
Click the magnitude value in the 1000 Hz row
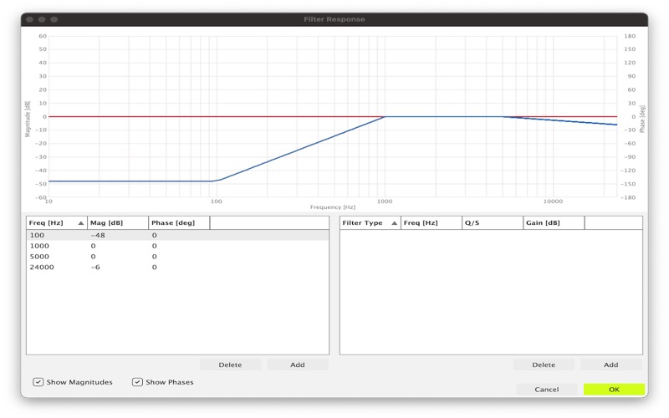tap(93, 246)
